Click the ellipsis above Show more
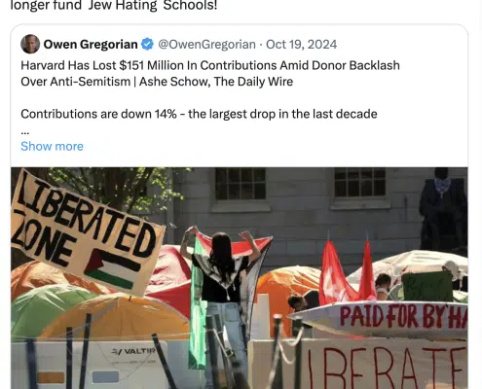 25,132
